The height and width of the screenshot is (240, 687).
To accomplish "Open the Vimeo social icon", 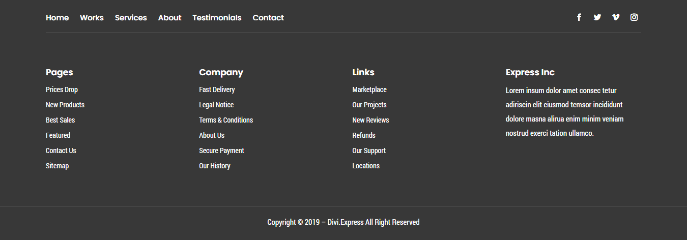I will pos(616,17).
